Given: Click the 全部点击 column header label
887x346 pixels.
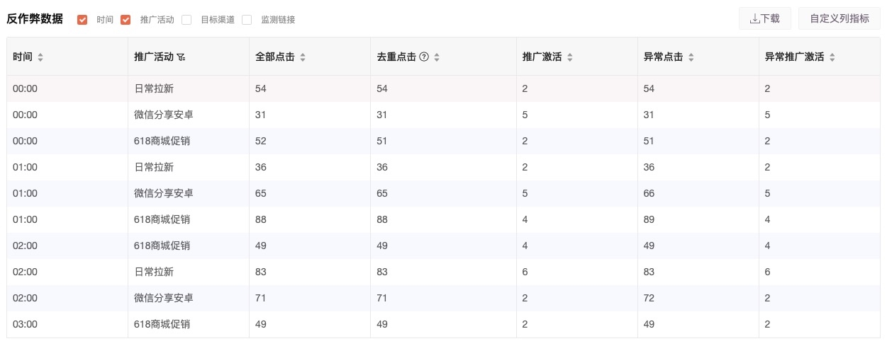Looking at the screenshot, I should (274, 57).
